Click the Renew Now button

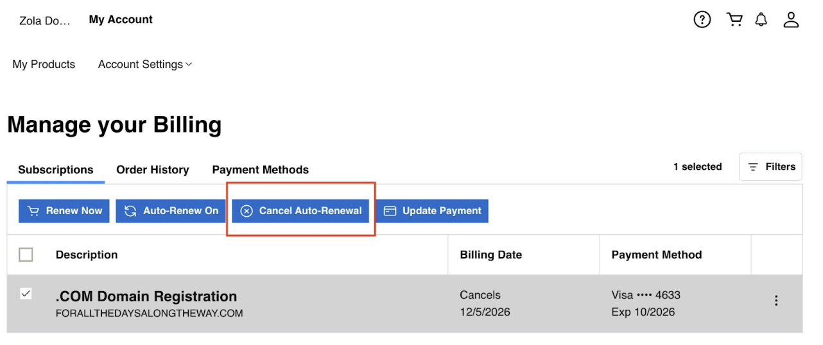(64, 211)
